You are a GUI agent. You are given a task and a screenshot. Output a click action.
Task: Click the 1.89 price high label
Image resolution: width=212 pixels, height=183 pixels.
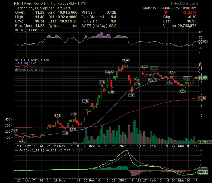tap(74, 114)
